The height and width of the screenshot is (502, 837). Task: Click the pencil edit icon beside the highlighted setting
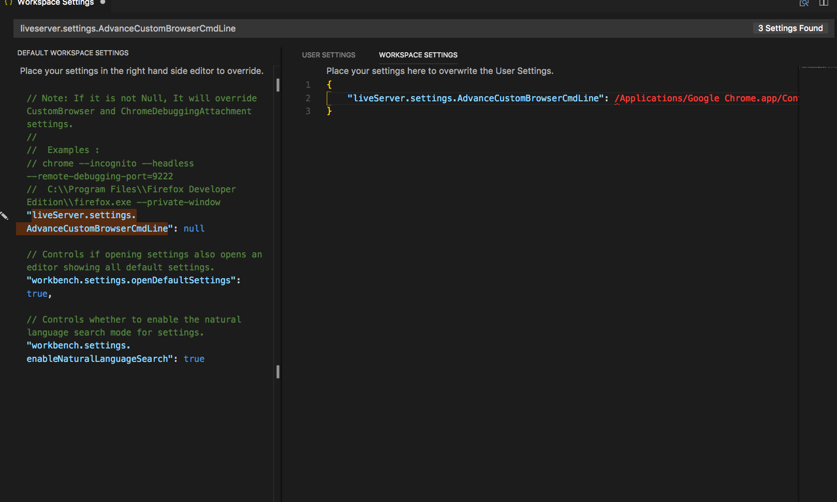point(5,216)
